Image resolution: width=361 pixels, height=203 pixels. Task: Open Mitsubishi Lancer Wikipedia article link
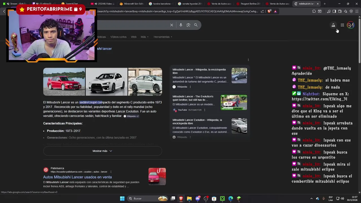199,71
